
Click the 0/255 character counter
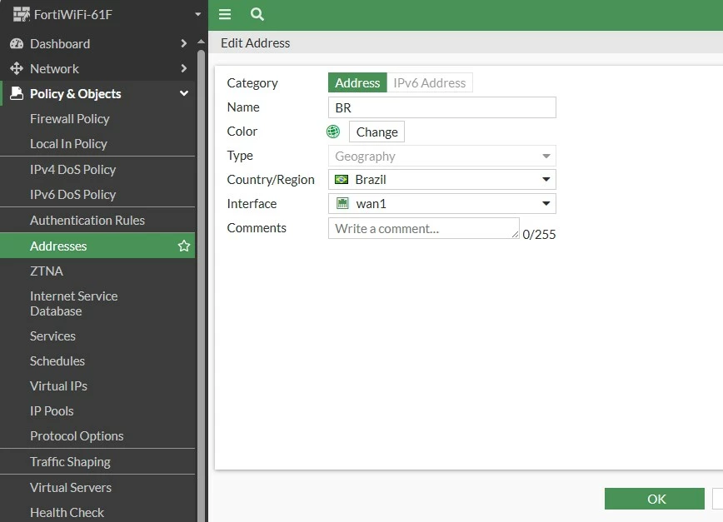tap(539, 235)
